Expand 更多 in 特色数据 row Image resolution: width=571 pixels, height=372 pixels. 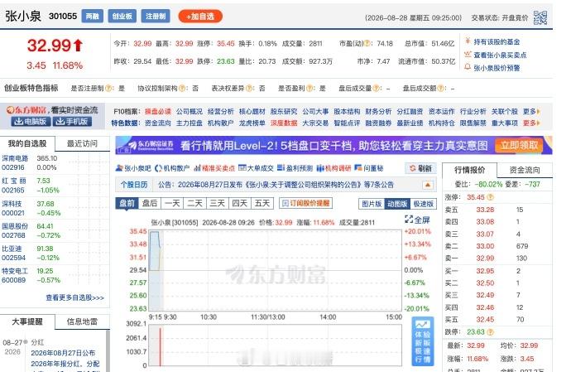pos(531,123)
